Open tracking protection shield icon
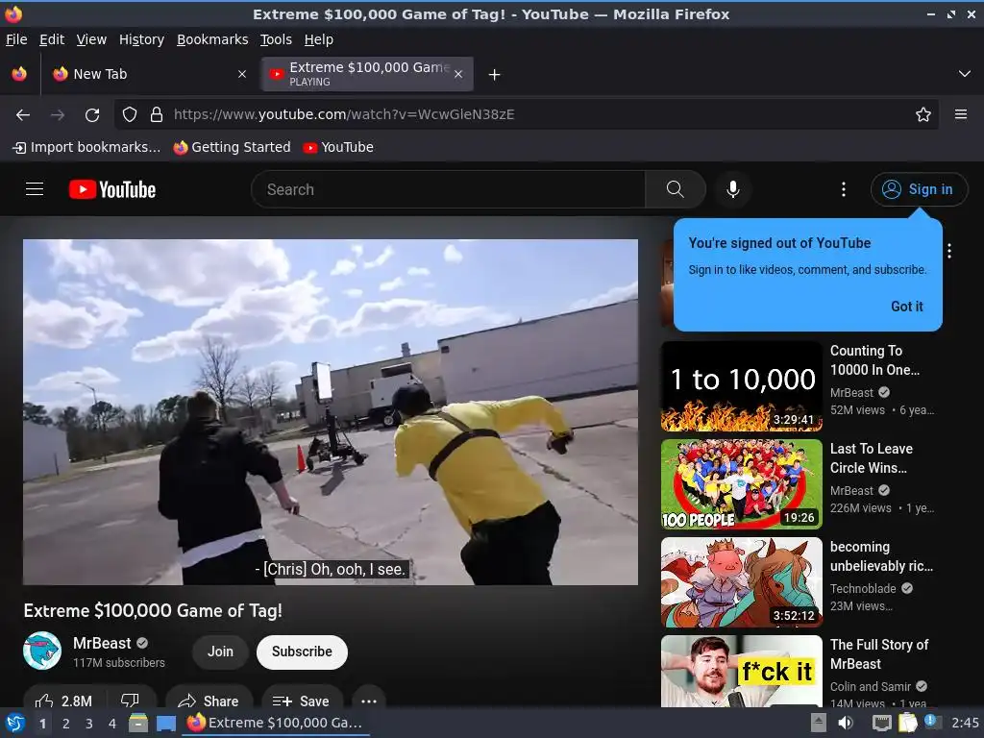The height and width of the screenshot is (738, 984). [x=130, y=114]
